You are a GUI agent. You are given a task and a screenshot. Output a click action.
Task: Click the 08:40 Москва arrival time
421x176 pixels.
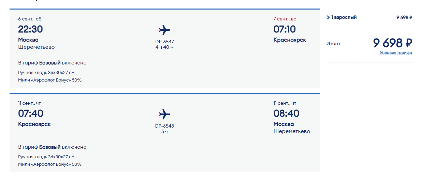click(x=286, y=113)
